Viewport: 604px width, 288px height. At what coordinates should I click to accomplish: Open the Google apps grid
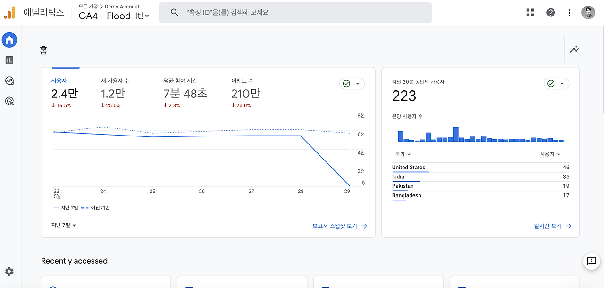click(x=530, y=12)
